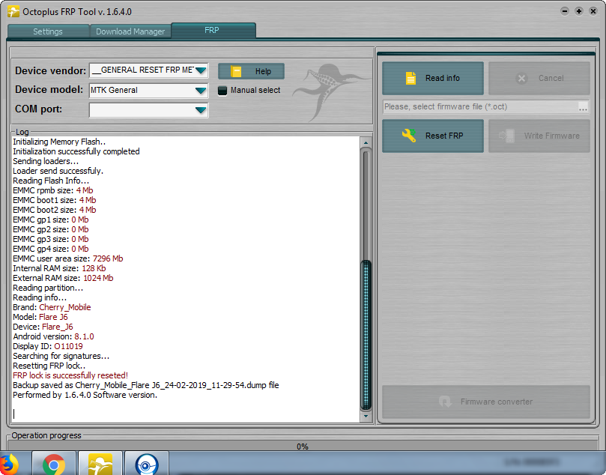Click the Read info document icon

[x=410, y=78]
